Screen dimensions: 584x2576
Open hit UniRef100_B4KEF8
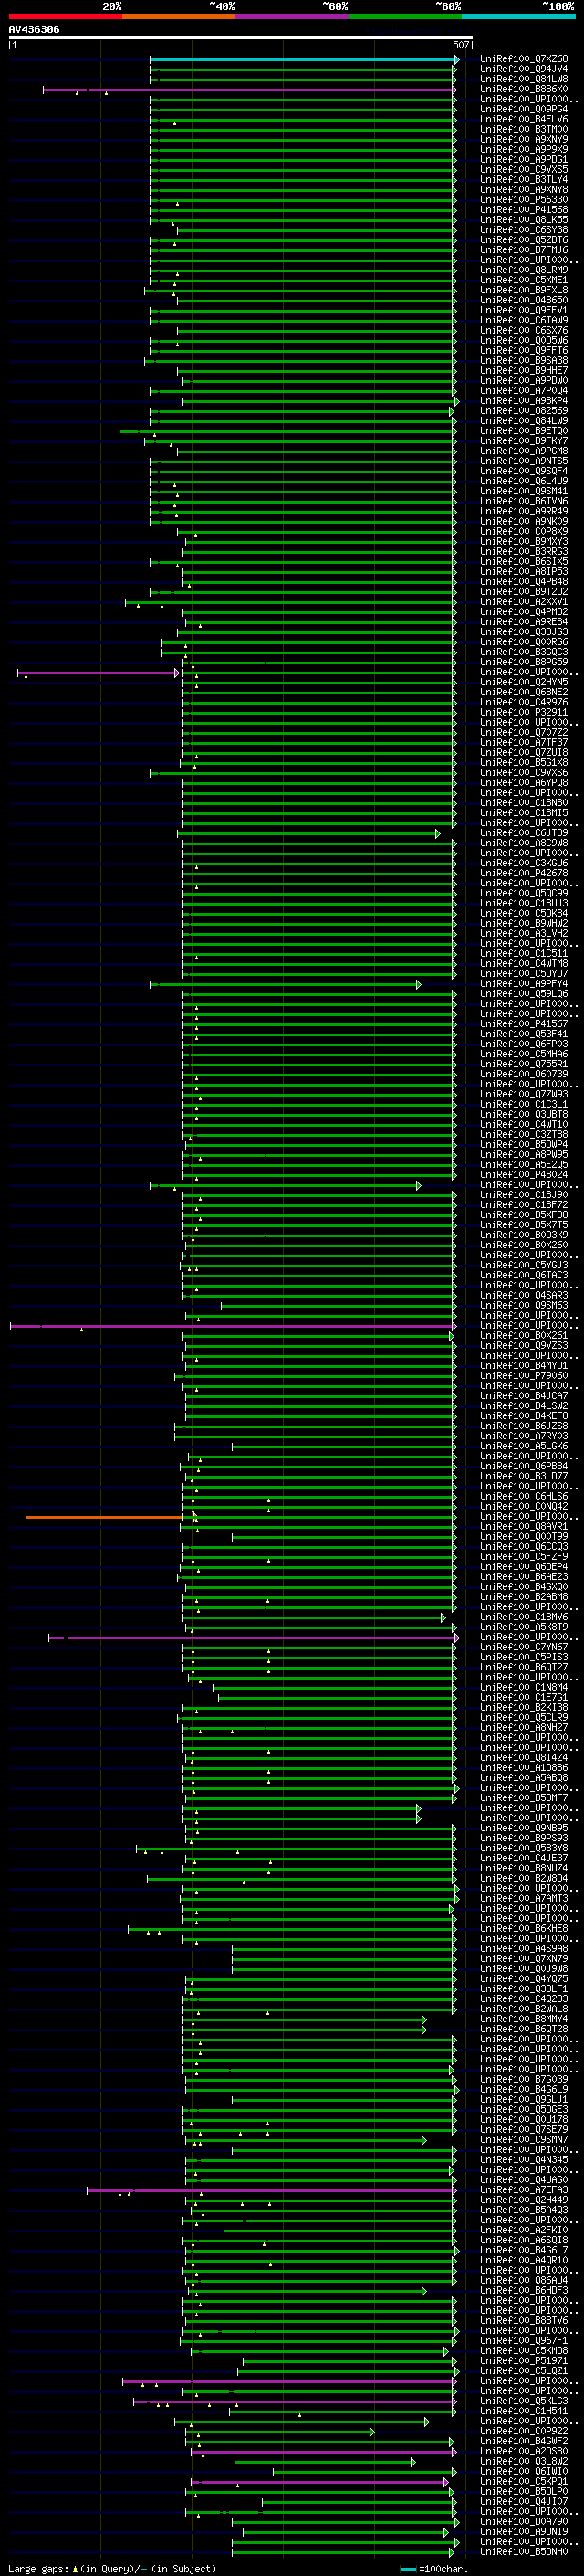pos(524,1416)
